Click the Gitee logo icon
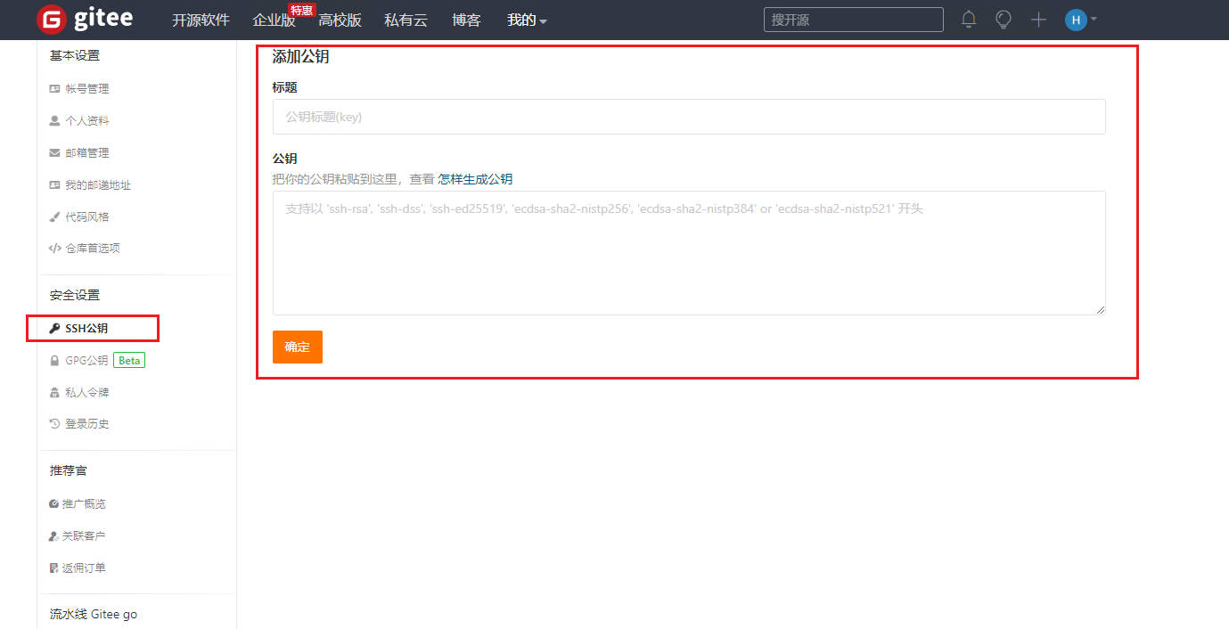The width and height of the screenshot is (1229, 629). (53, 19)
